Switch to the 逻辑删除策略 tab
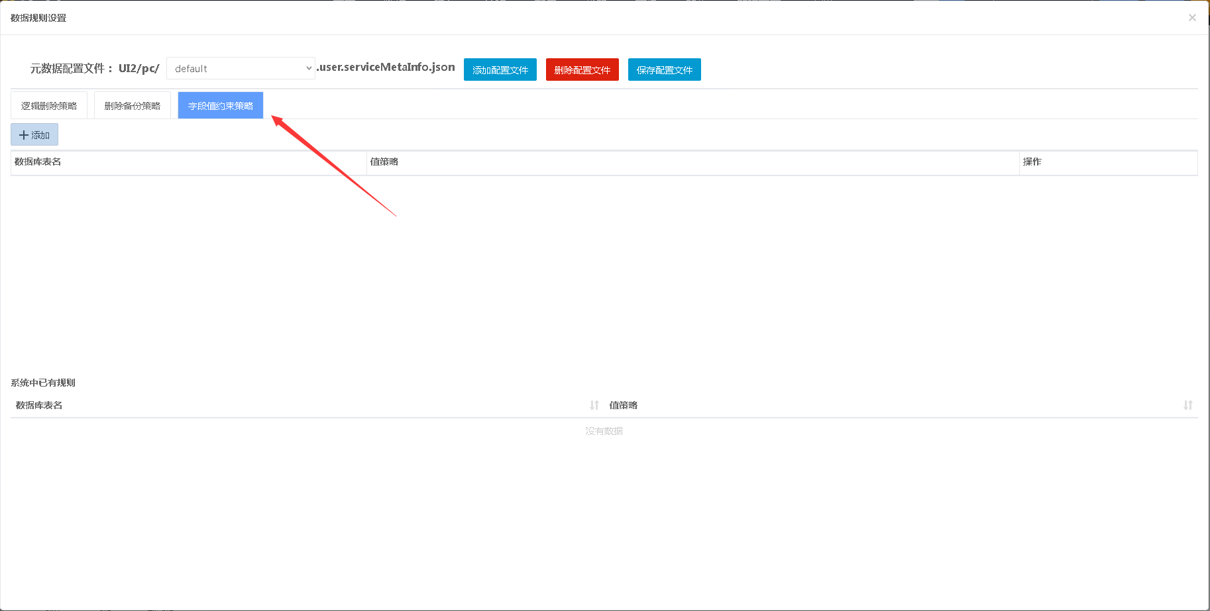 tap(49, 106)
